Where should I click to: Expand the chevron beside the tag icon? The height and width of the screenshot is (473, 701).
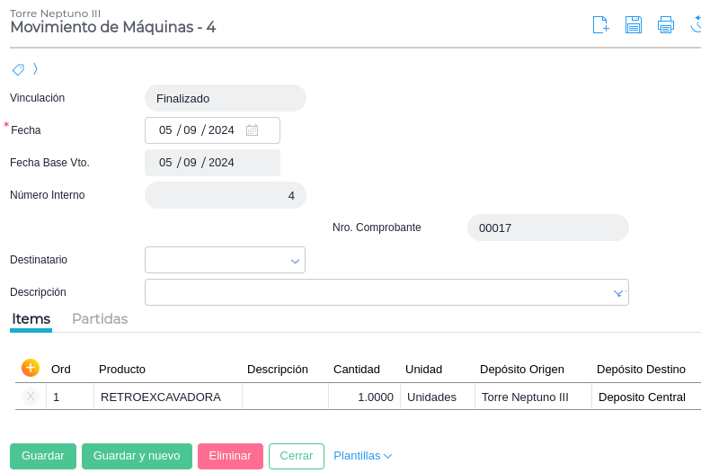35,68
